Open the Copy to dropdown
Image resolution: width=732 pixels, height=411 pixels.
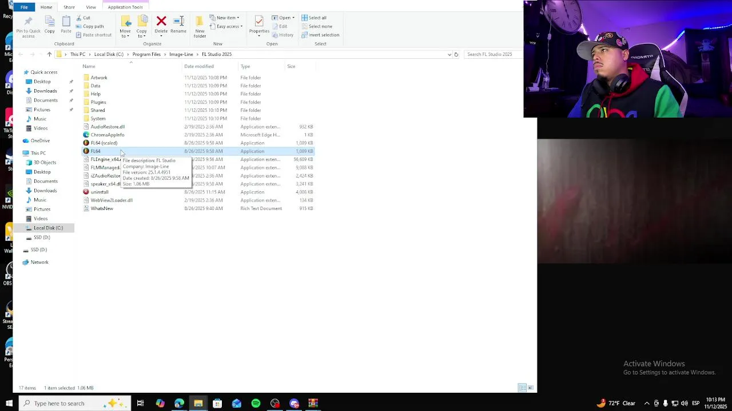coord(141,34)
